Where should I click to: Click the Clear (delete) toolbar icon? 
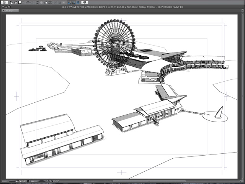point(37,3)
